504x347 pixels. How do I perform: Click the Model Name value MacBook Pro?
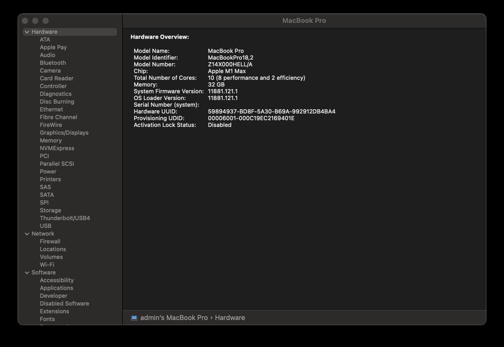point(226,51)
